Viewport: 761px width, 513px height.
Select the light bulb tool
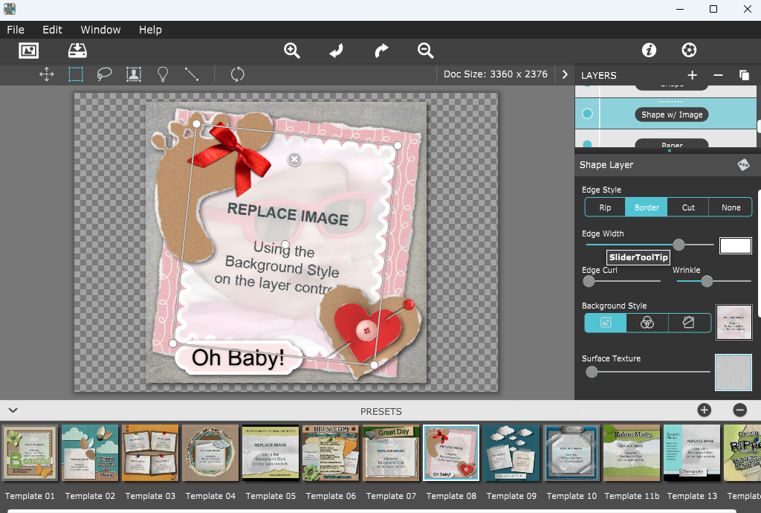pos(163,74)
